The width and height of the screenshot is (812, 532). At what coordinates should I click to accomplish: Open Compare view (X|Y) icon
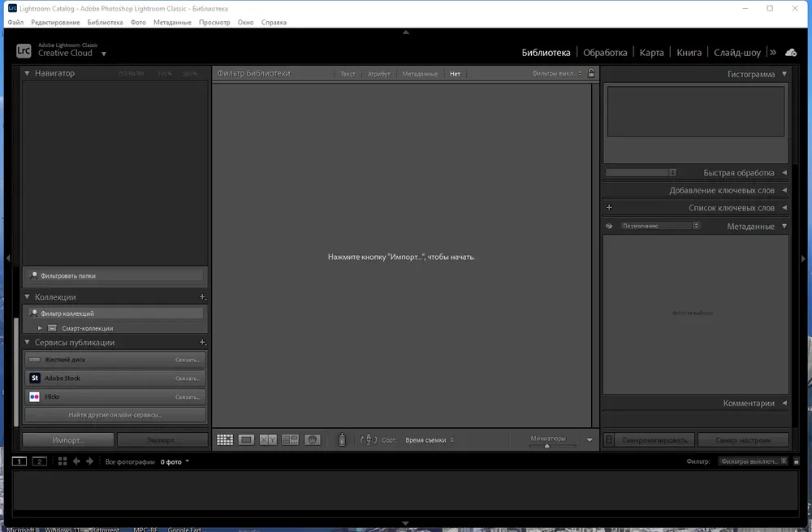[x=268, y=439]
